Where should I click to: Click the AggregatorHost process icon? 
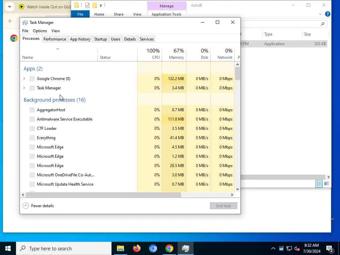pos(32,110)
